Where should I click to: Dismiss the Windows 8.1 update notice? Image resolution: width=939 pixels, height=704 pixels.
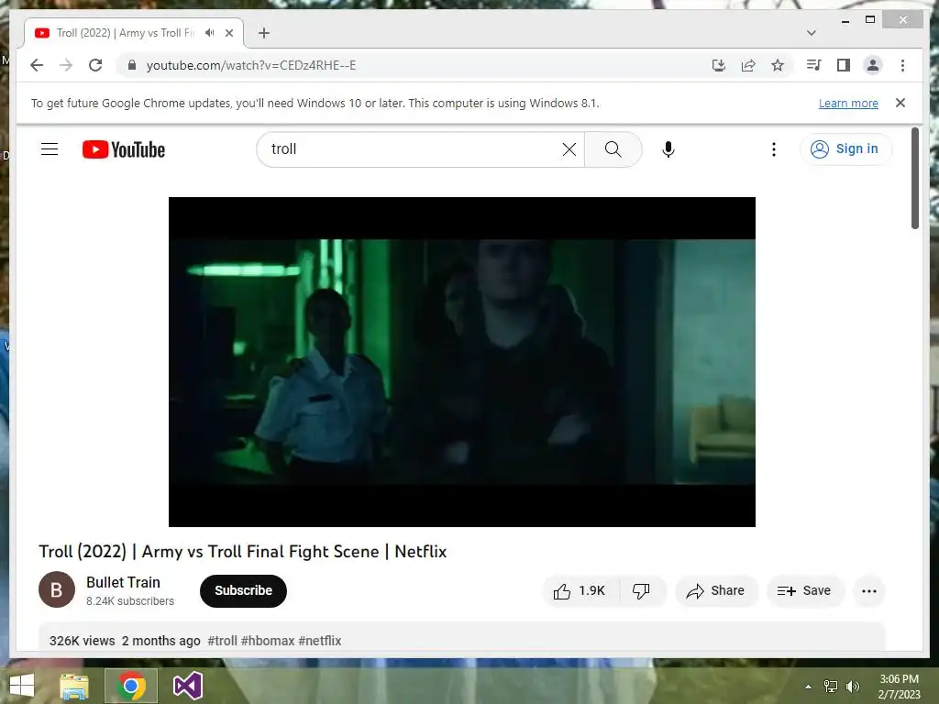900,103
